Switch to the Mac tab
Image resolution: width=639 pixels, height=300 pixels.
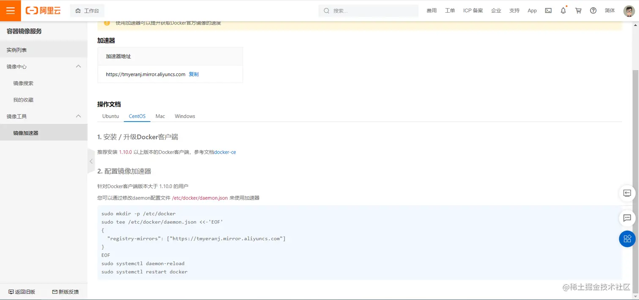(x=160, y=116)
